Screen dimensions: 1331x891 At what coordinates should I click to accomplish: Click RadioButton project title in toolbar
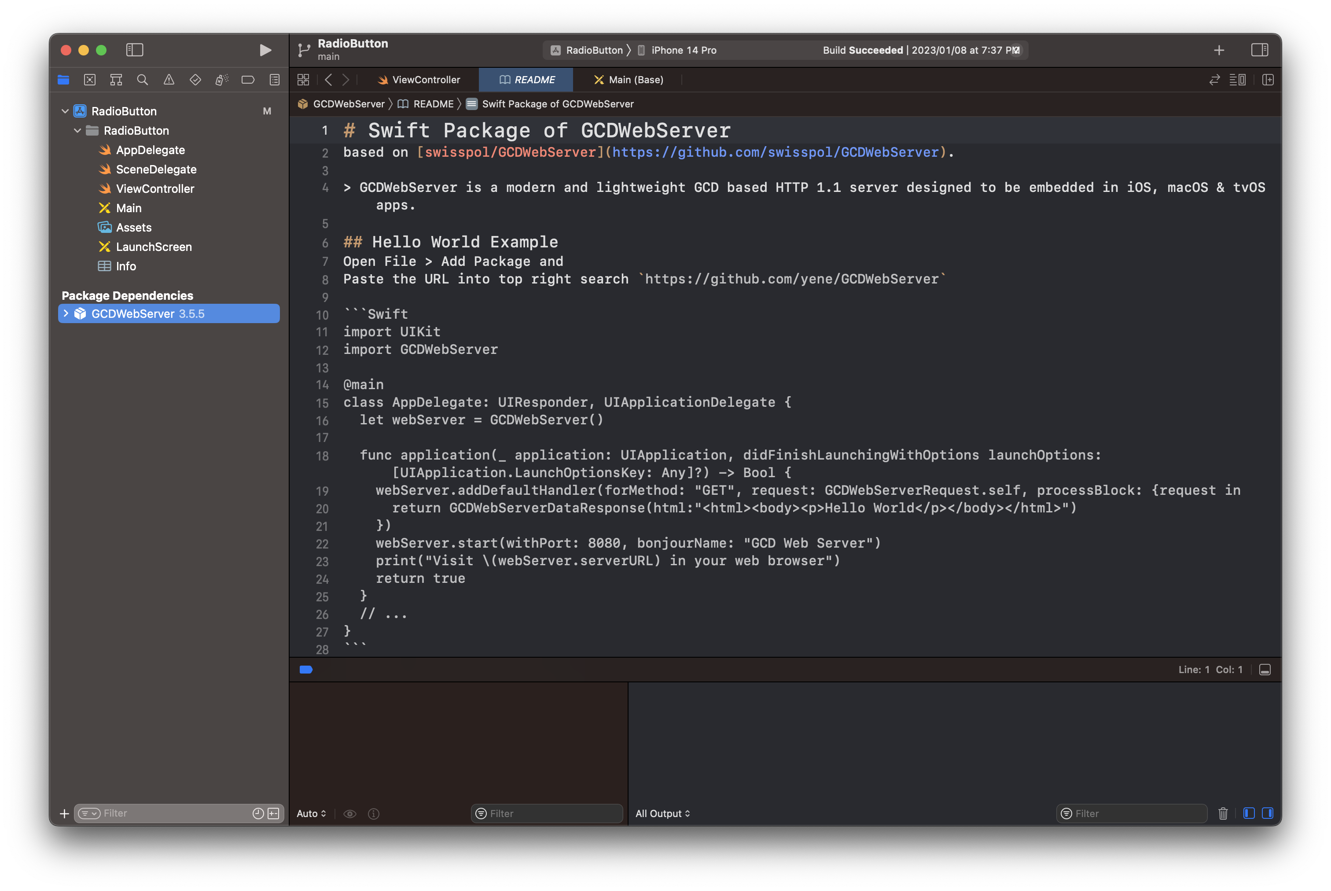point(353,43)
